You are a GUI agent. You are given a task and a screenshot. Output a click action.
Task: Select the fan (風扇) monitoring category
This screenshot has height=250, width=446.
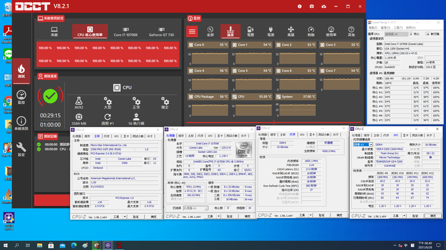[x=291, y=31]
